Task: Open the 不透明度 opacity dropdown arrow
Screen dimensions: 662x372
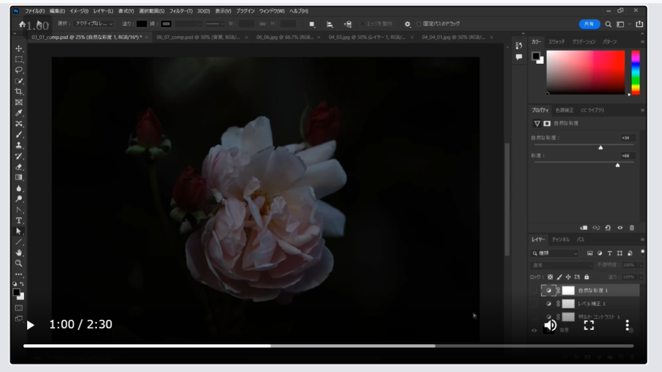Action: 641,265
